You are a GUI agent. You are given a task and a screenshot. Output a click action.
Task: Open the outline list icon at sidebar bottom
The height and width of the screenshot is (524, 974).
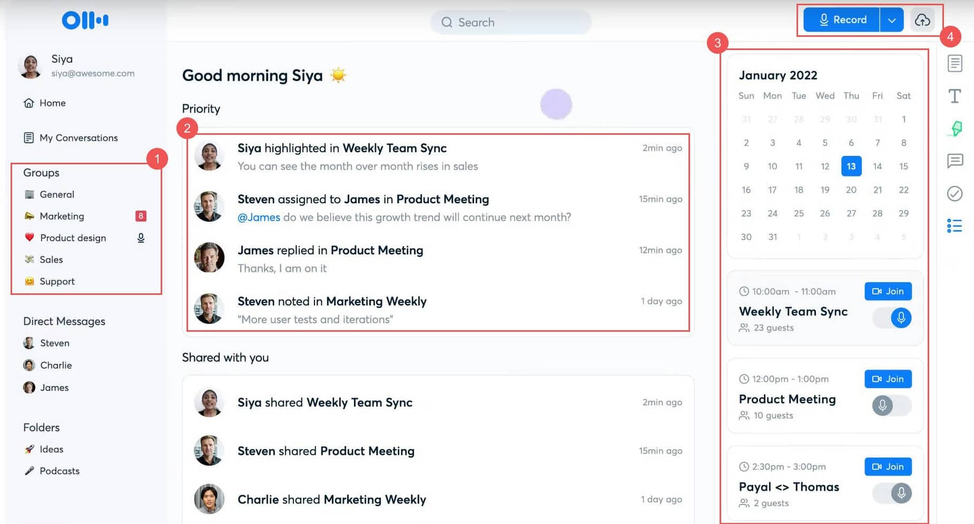[x=955, y=225]
